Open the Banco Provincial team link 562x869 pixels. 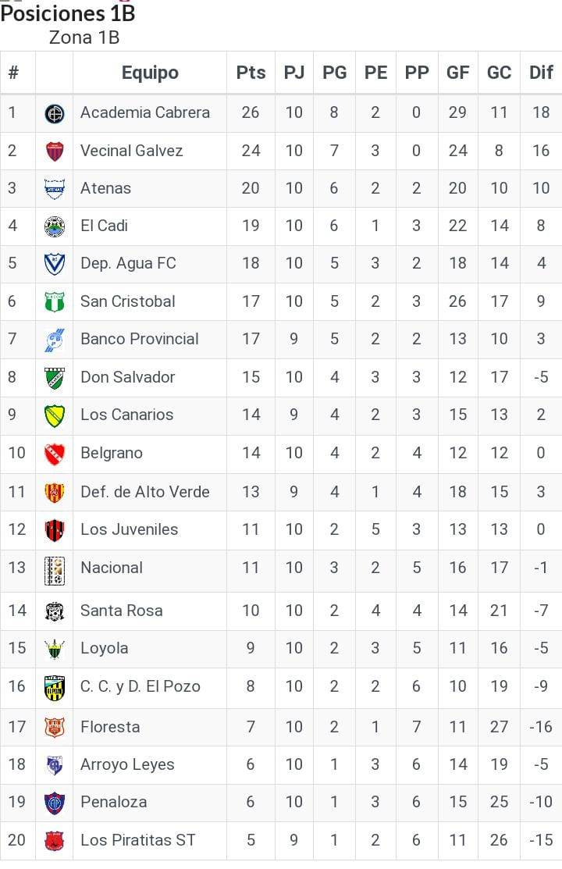pos(139,339)
